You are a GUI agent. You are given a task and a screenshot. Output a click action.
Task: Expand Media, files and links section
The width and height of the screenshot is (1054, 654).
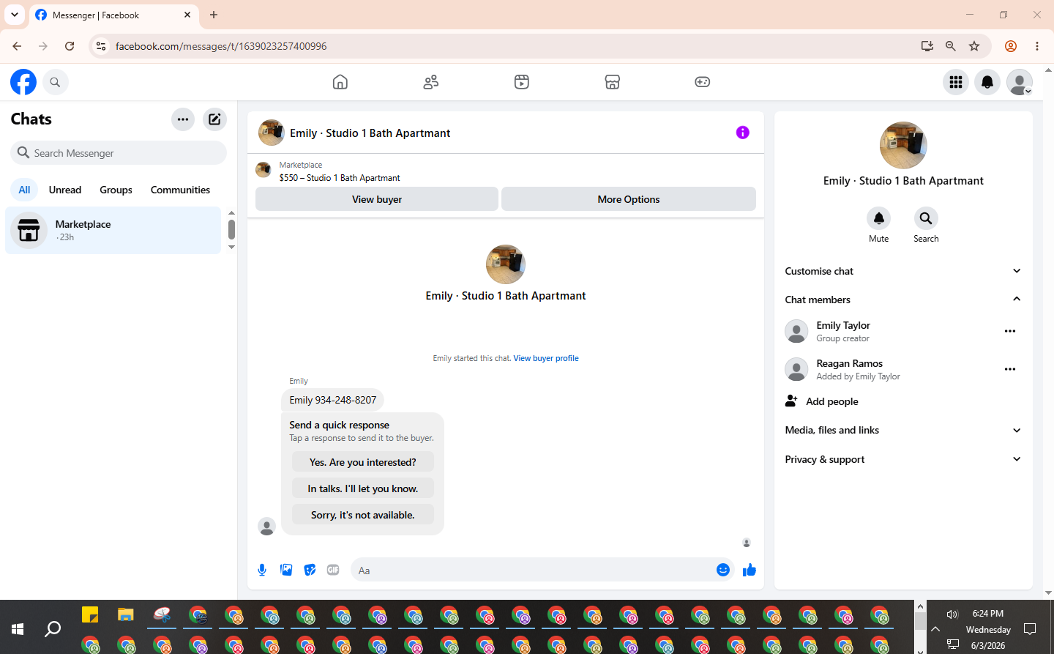coord(903,430)
